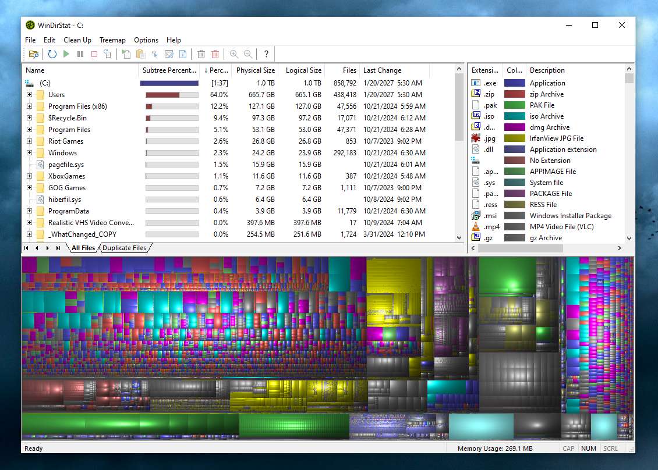The height and width of the screenshot is (470, 658).
Task: Click the Copy Path document icon
Action: coord(126,54)
